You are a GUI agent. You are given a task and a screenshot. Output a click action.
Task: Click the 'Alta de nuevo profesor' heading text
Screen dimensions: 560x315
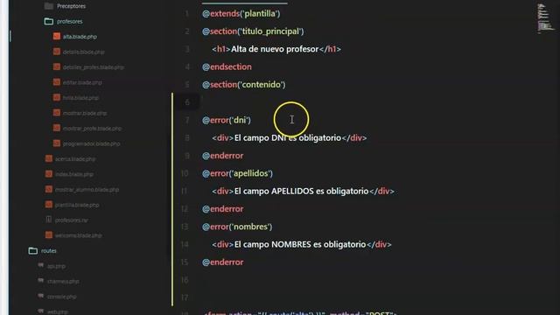[275, 49]
